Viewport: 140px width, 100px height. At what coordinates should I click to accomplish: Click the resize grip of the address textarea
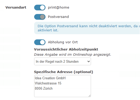pos(90,96)
